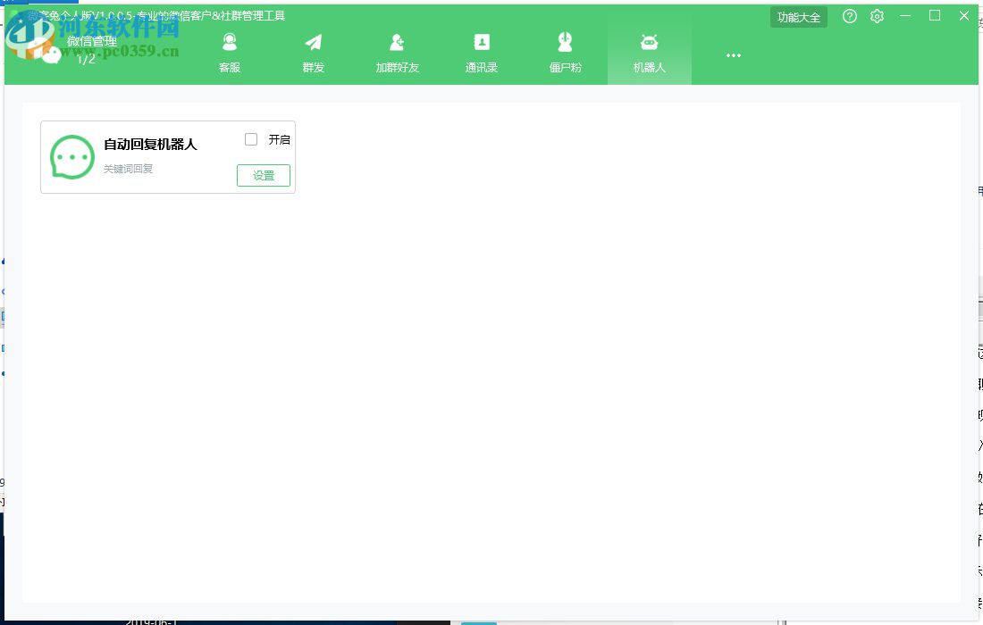Expand the ... more features menu
Screen dimensions: 983x625
click(733, 55)
